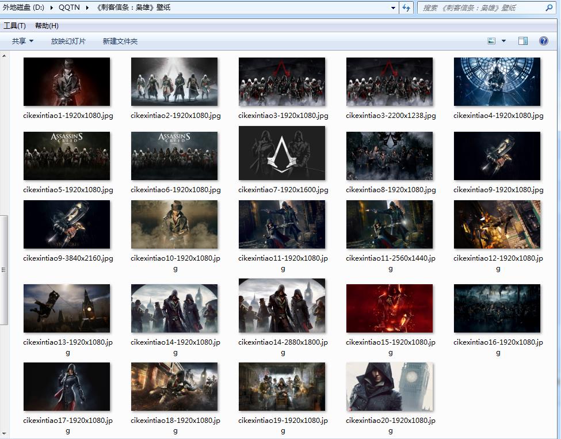Click the change view icon
Image resolution: width=561 pixels, height=439 pixels.
click(491, 41)
